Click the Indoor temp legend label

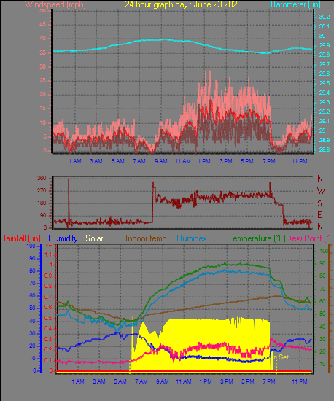pyautogui.click(x=146, y=238)
